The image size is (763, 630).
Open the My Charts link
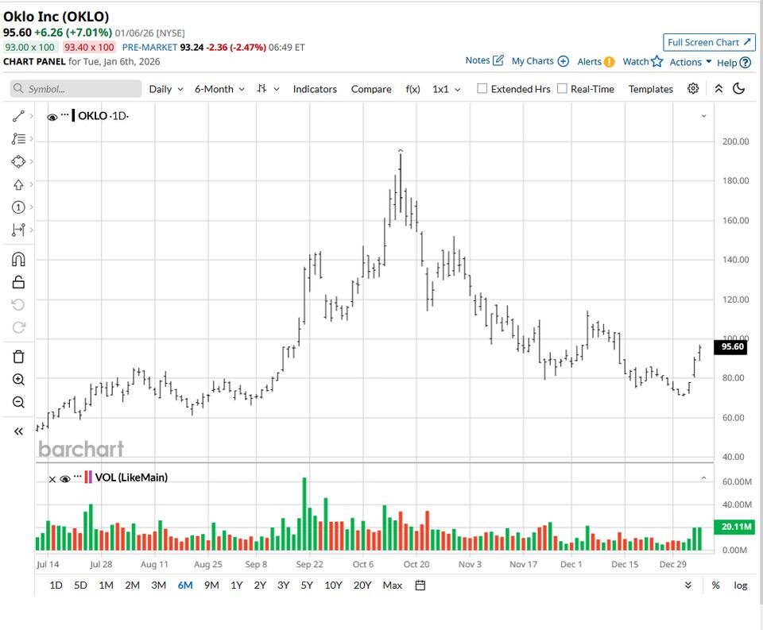pos(540,61)
